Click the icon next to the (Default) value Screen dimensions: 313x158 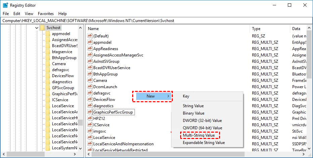tap(90, 36)
